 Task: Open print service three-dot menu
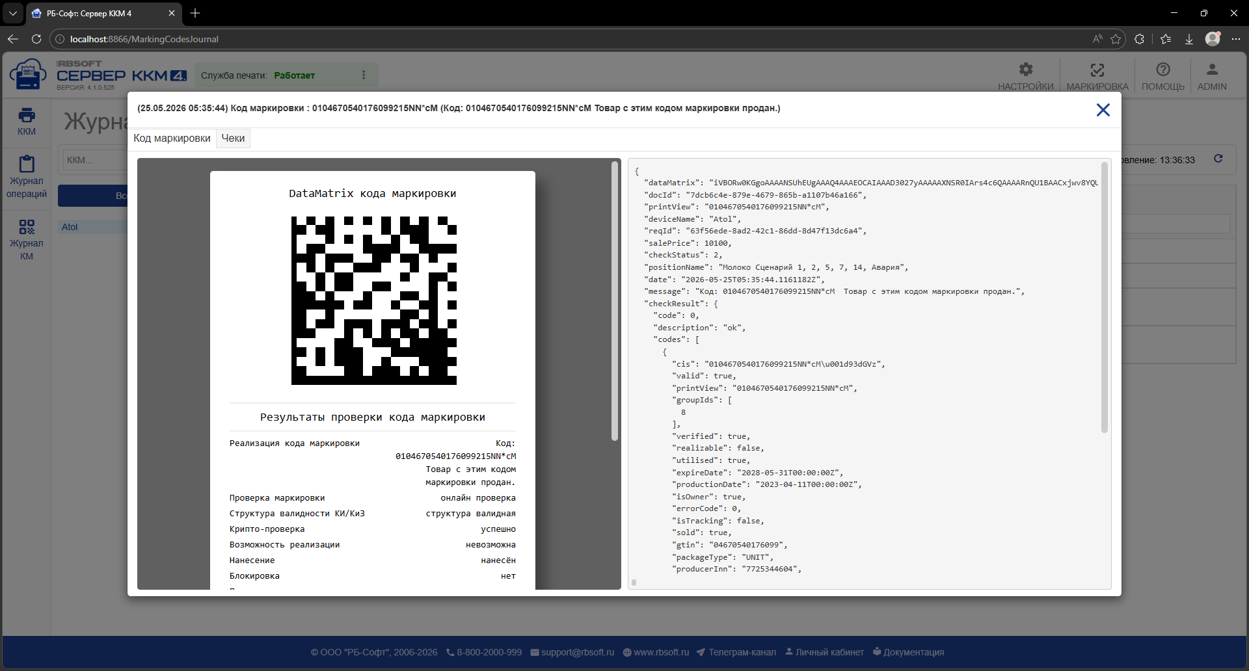tap(364, 75)
